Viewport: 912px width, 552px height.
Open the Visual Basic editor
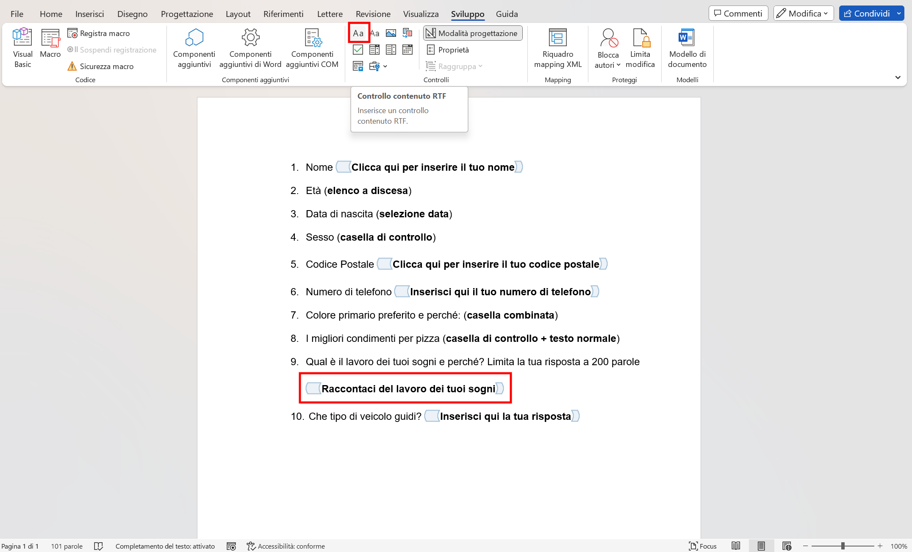pyautogui.click(x=22, y=47)
